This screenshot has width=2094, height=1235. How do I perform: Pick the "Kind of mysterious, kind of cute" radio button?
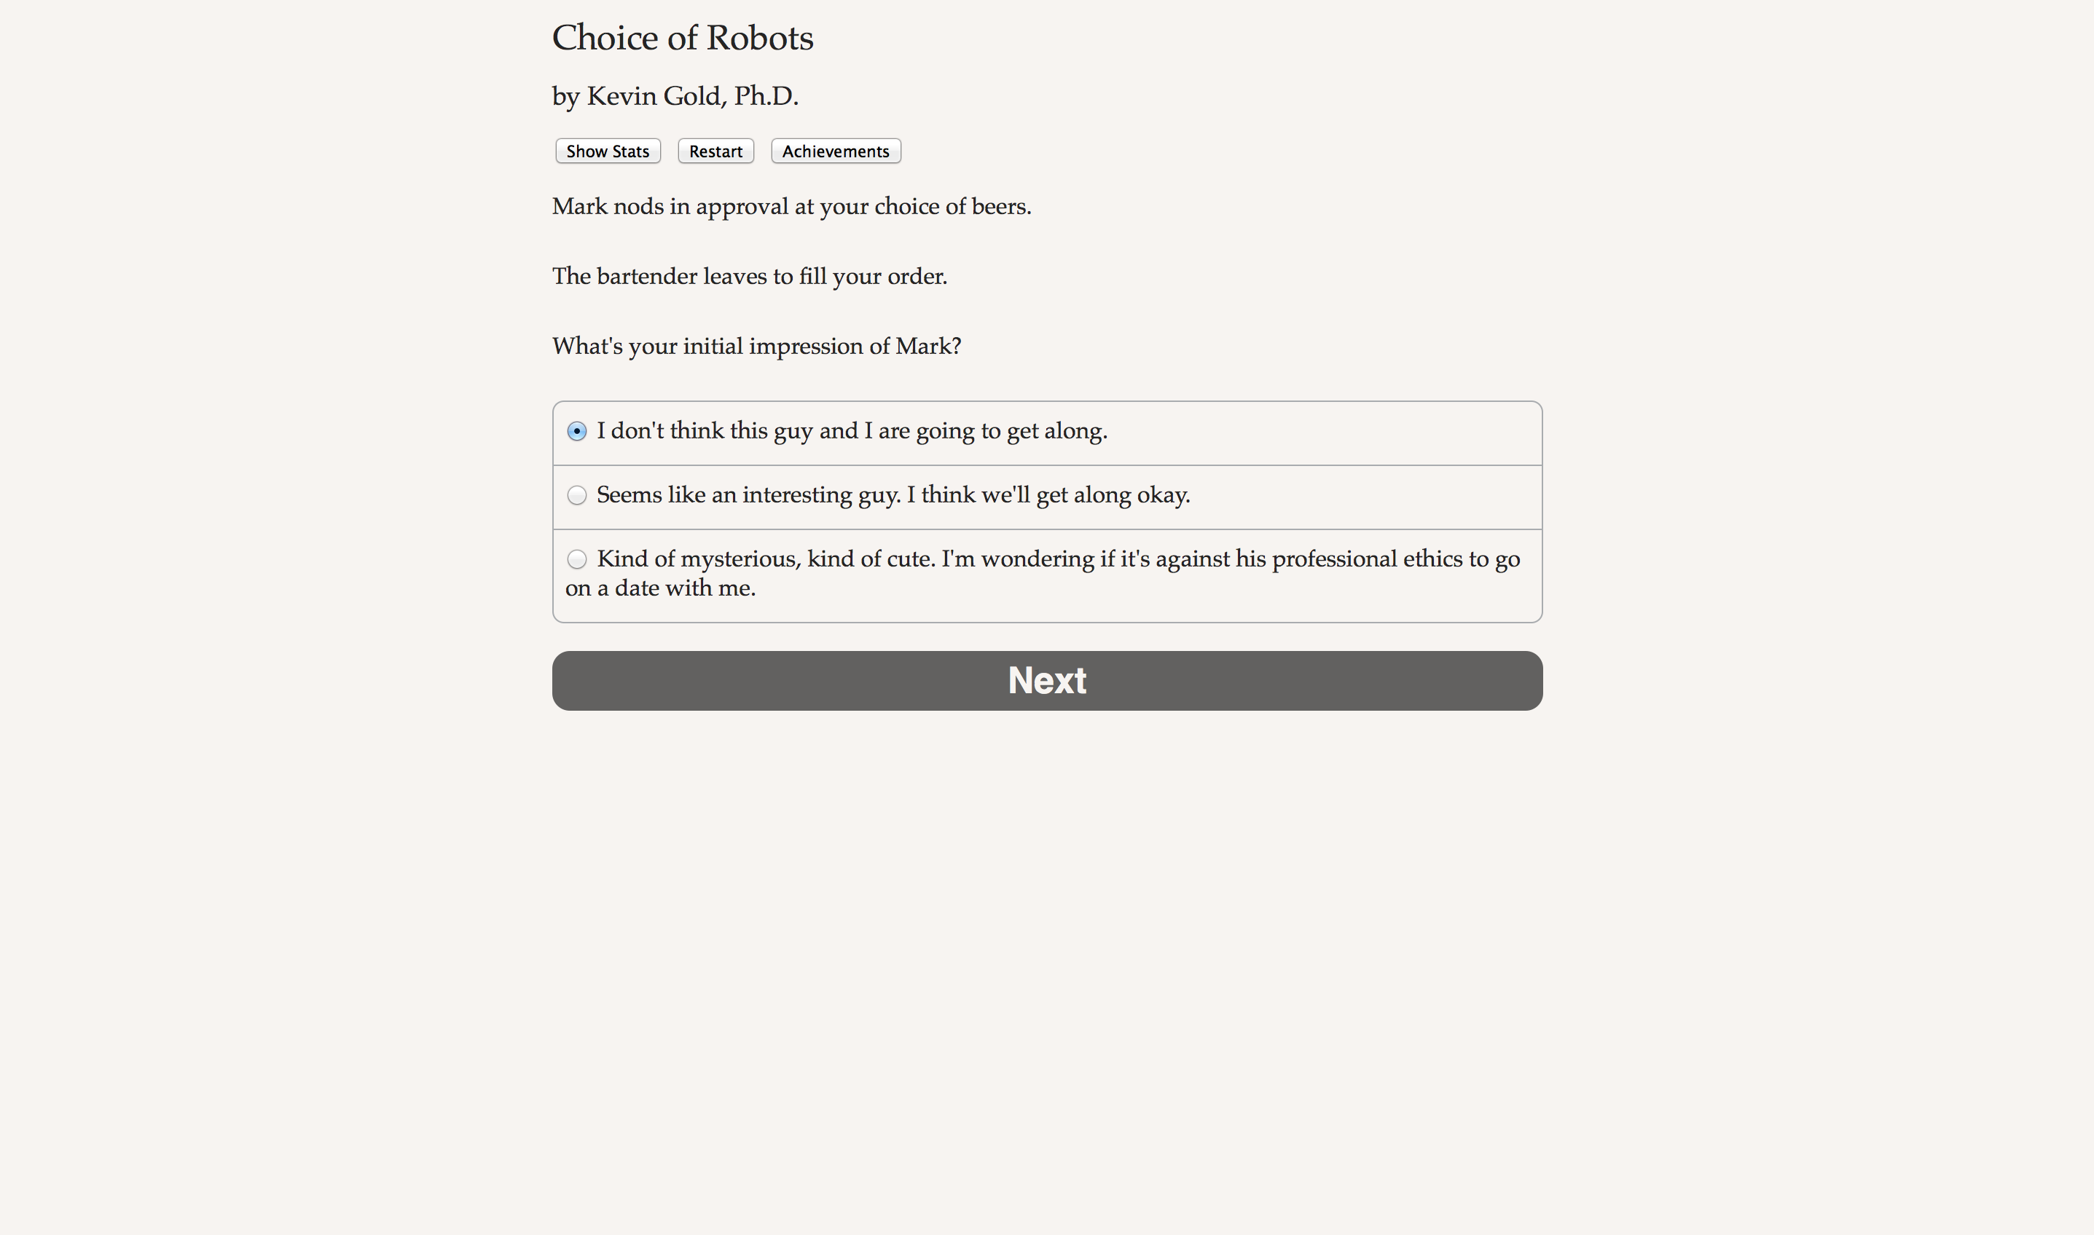click(x=576, y=559)
